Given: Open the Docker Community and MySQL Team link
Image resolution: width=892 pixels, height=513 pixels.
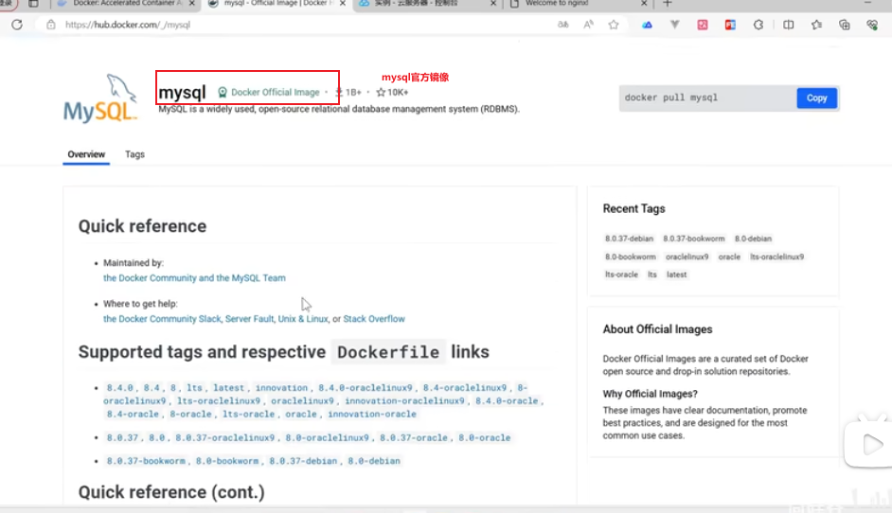Looking at the screenshot, I should point(194,278).
